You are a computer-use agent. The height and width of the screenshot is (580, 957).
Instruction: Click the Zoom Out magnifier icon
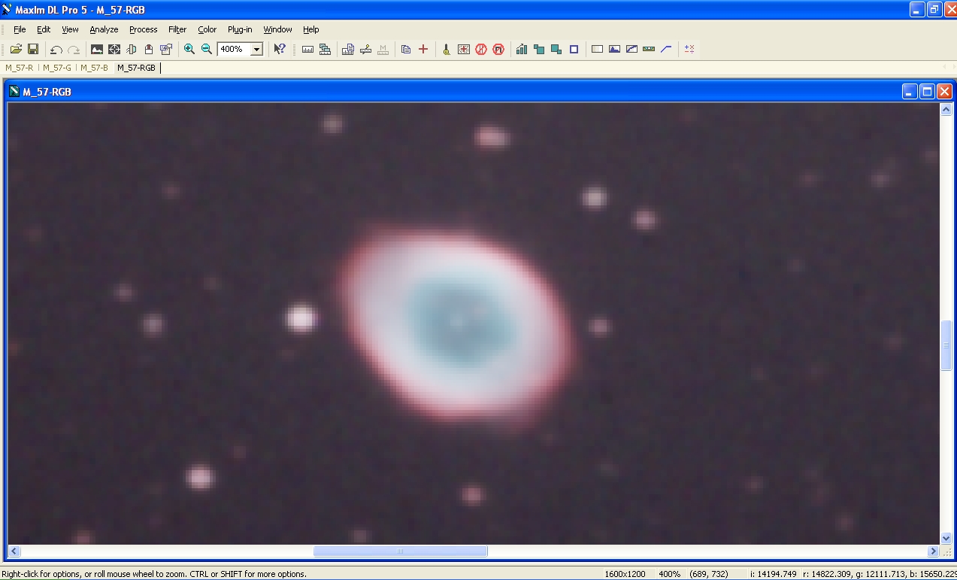click(207, 49)
